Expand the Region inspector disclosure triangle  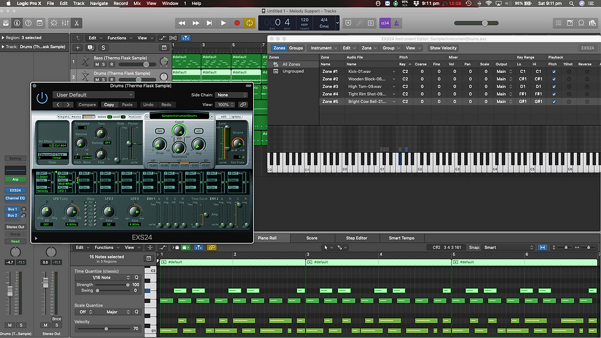click(x=3, y=37)
